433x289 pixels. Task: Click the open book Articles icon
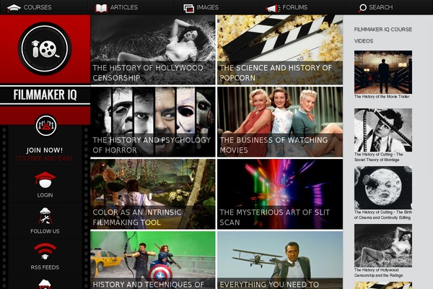(x=101, y=8)
